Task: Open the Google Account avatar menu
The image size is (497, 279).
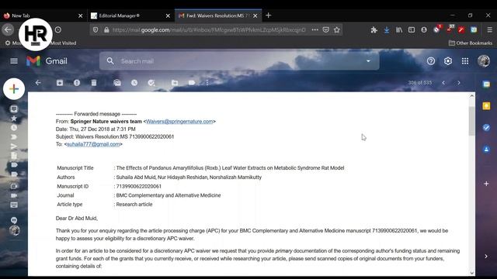Action: coord(484,61)
